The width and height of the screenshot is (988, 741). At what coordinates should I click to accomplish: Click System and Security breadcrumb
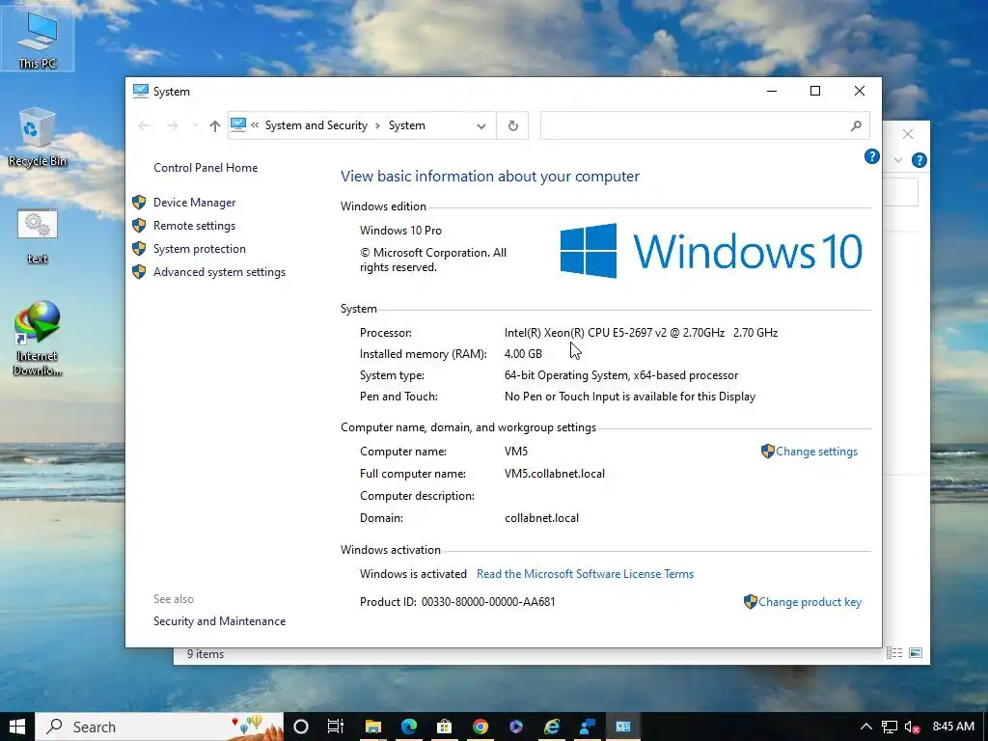316,125
